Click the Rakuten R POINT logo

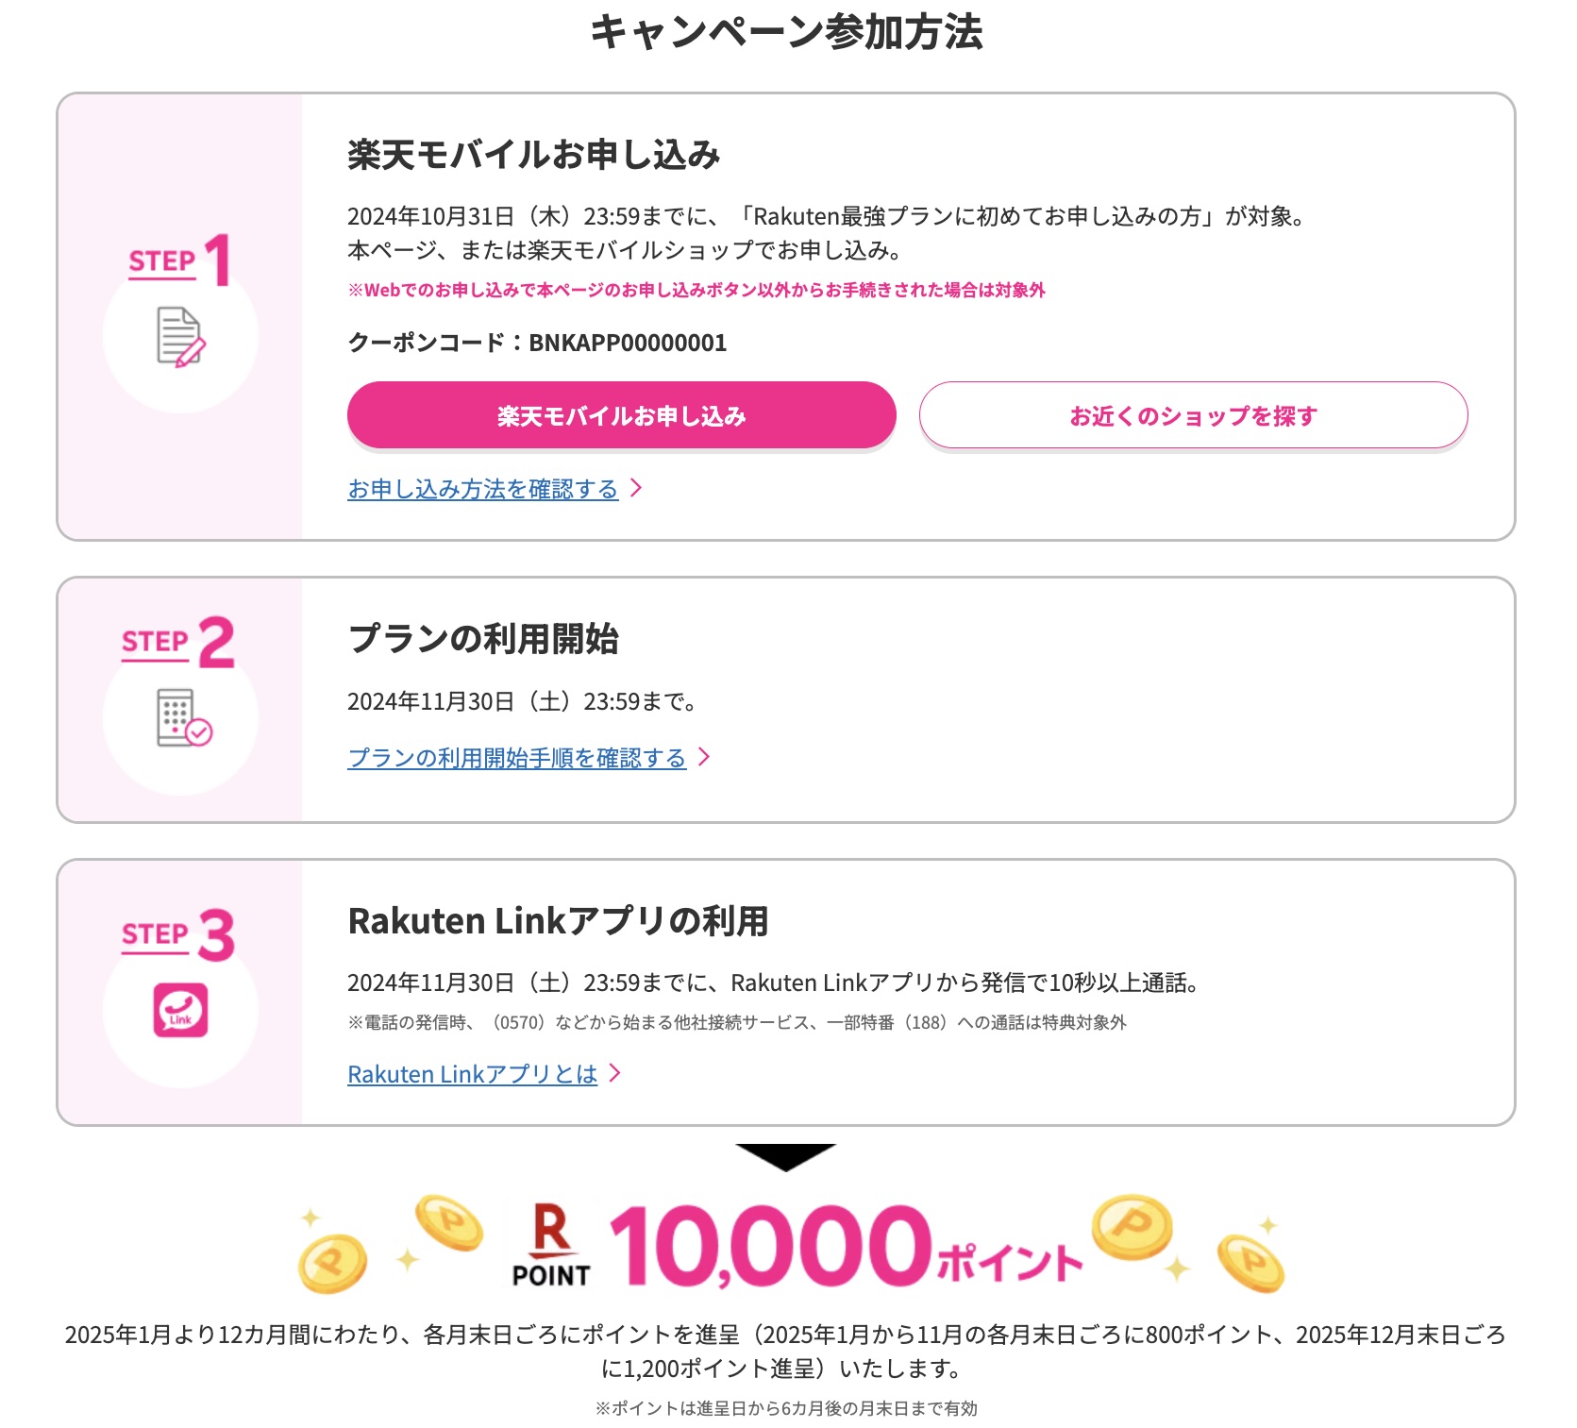pyautogui.click(x=551, y=1245)
